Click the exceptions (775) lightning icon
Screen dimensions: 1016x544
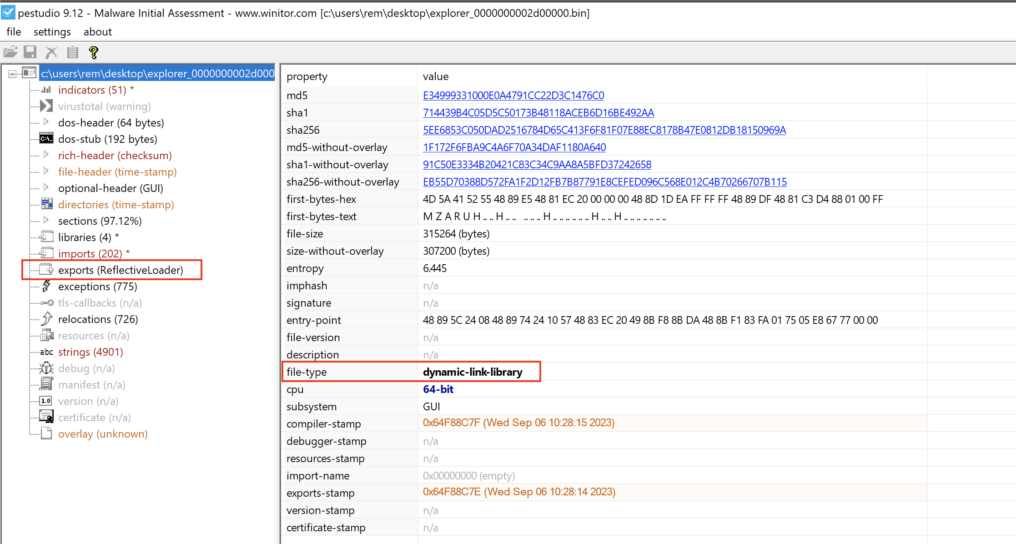click(46, 286)
